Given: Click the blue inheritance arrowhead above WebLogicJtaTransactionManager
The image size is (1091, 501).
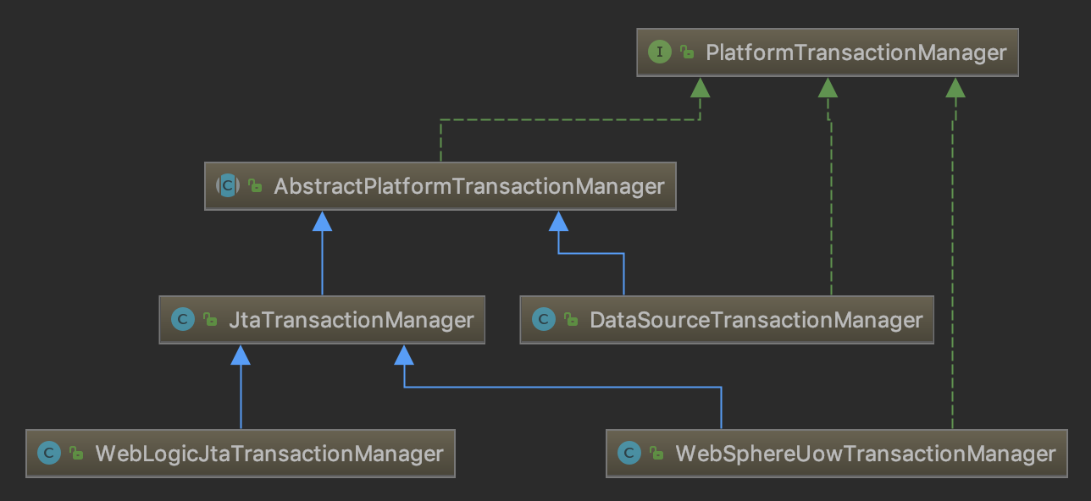Looking at the screenshot, I should point(241,355).
